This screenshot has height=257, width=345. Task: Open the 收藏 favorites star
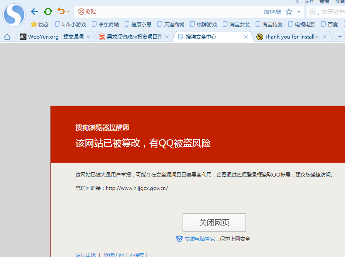tap(39, 24)
